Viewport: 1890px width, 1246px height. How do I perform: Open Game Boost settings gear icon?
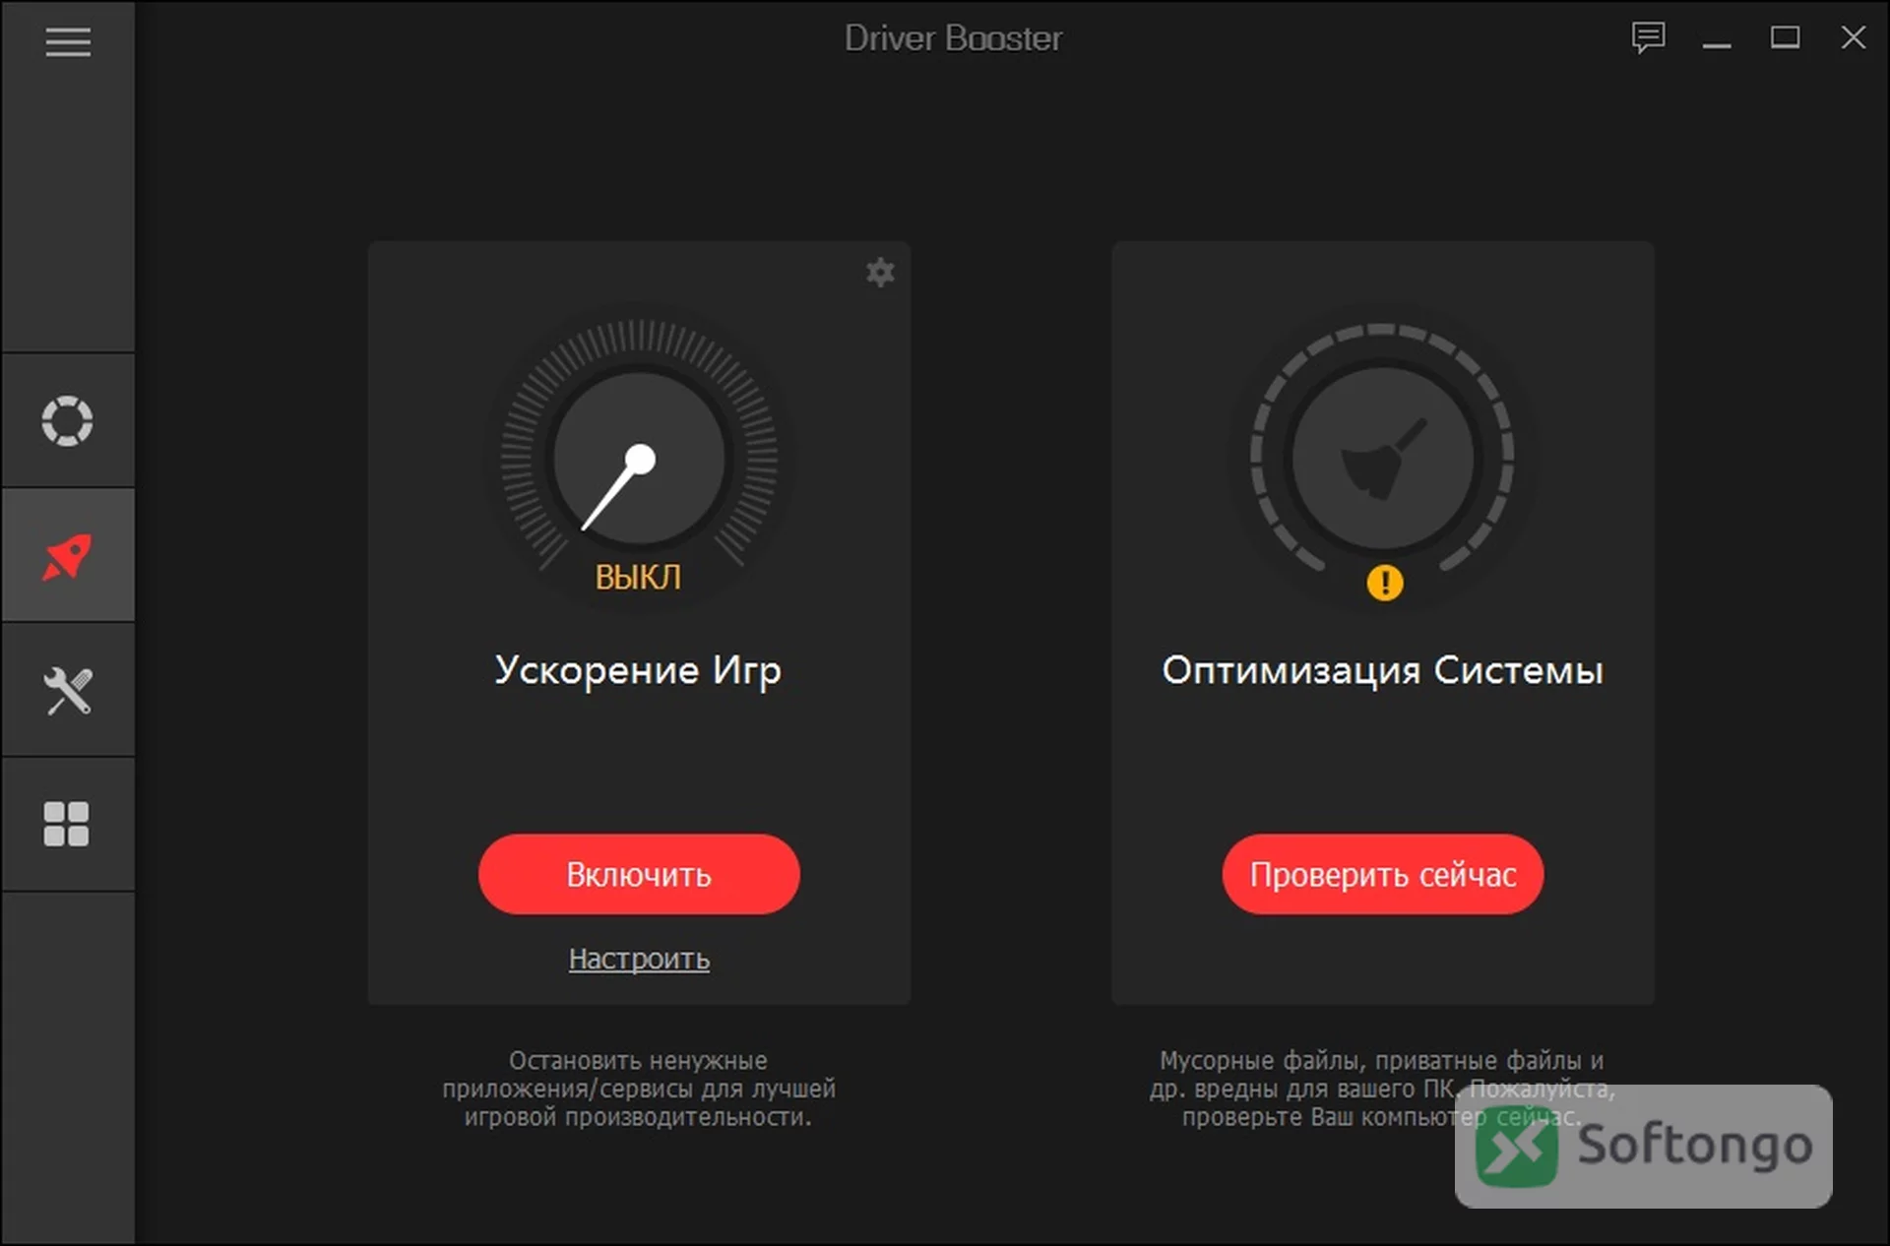(x=880, y=272)
